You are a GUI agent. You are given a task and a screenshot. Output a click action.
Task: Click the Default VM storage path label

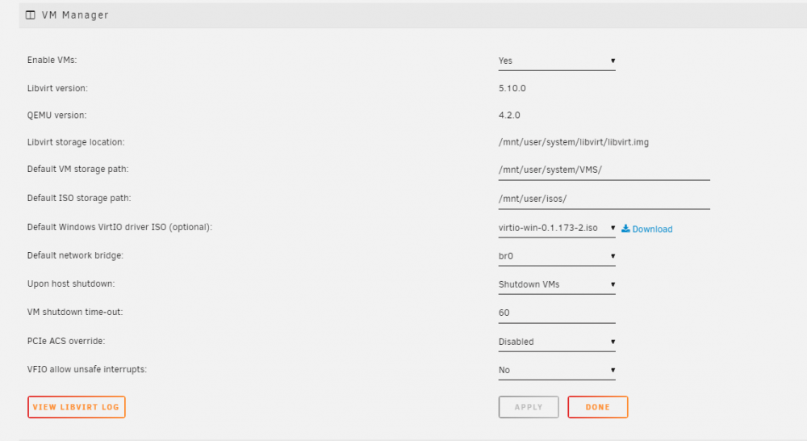[x=77, y=169]
